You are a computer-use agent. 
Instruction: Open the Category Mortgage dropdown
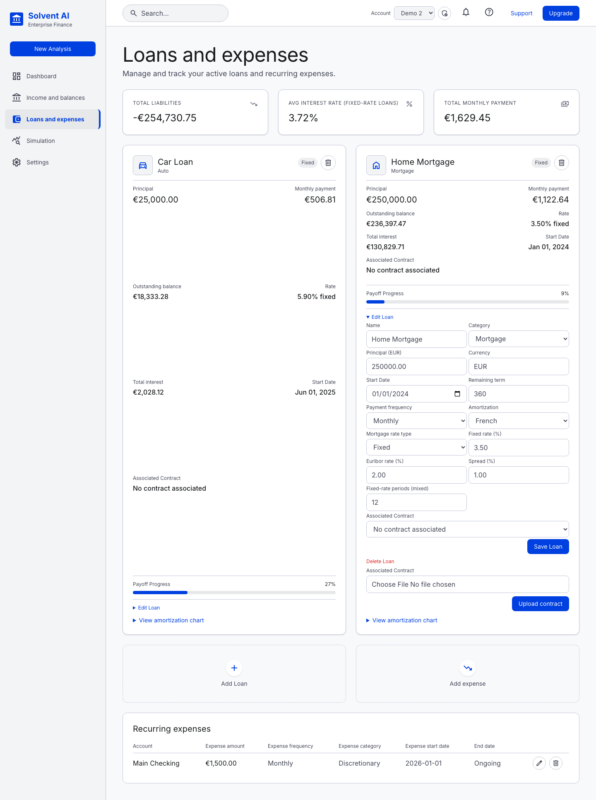tap(519, 339)
